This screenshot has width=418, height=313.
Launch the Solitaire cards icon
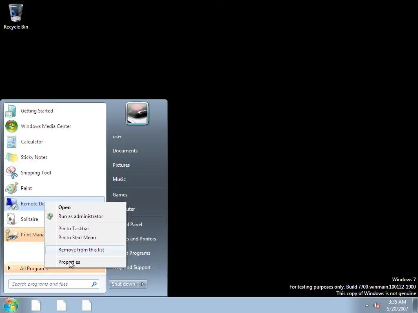pos(11,219)
